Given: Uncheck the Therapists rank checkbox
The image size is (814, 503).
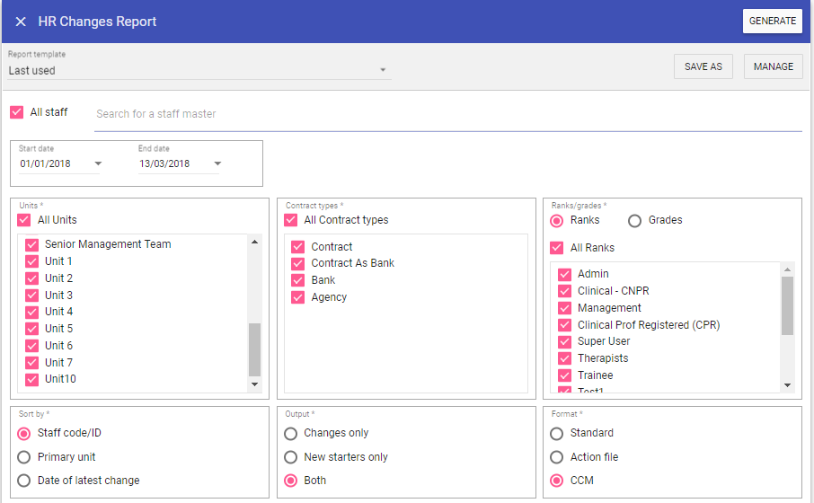Looking at the screenshot, I should pyautogui.click(x=565, y=358).
